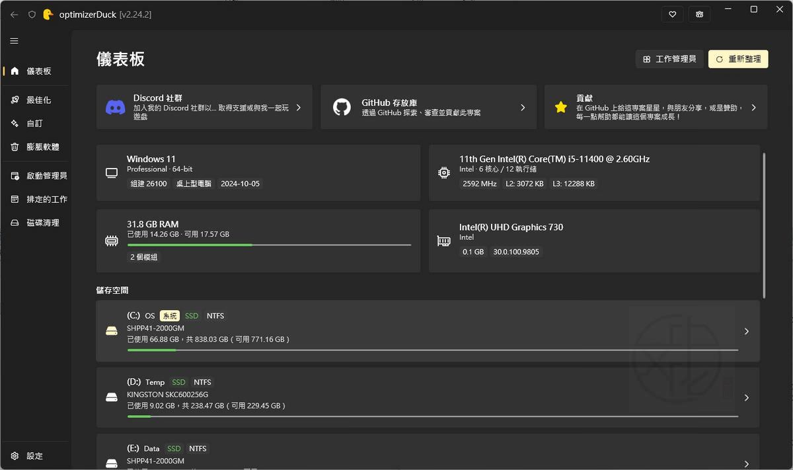Click the SSD tag on D: drive
The height and width of the screenshot is (470, 793).
[178, 382]
